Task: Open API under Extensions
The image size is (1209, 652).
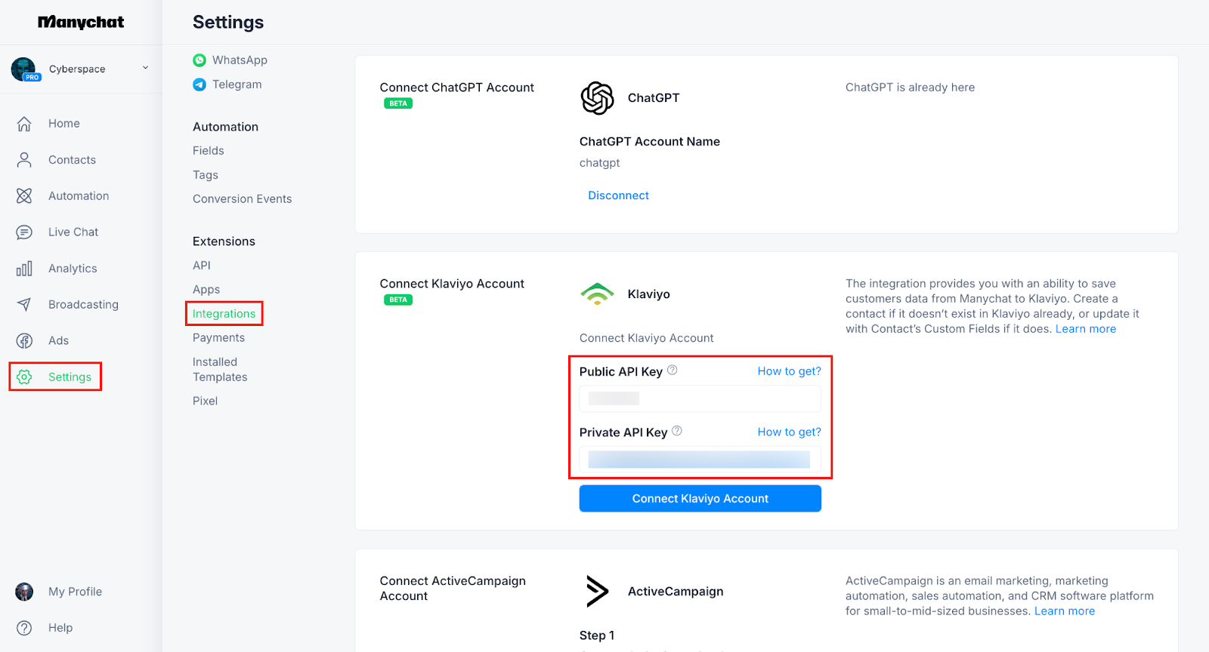Action: point(202,266)
